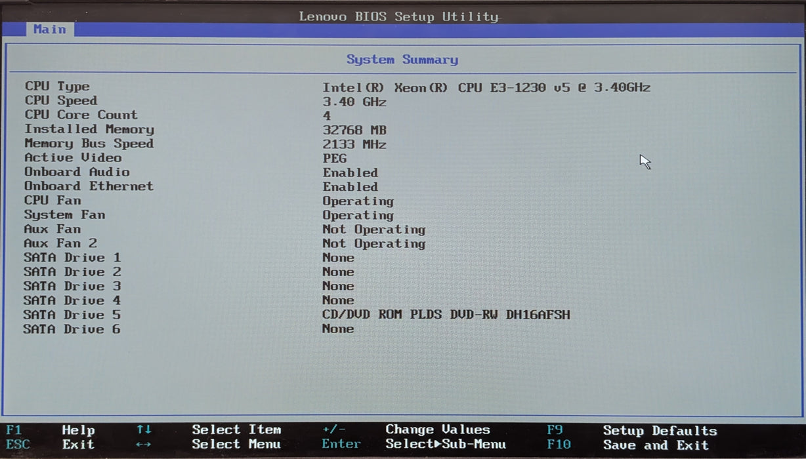The width and height of the screenshot is (806, 459).
Task: Select the CPU Type label
Action: tap(57, 87)
